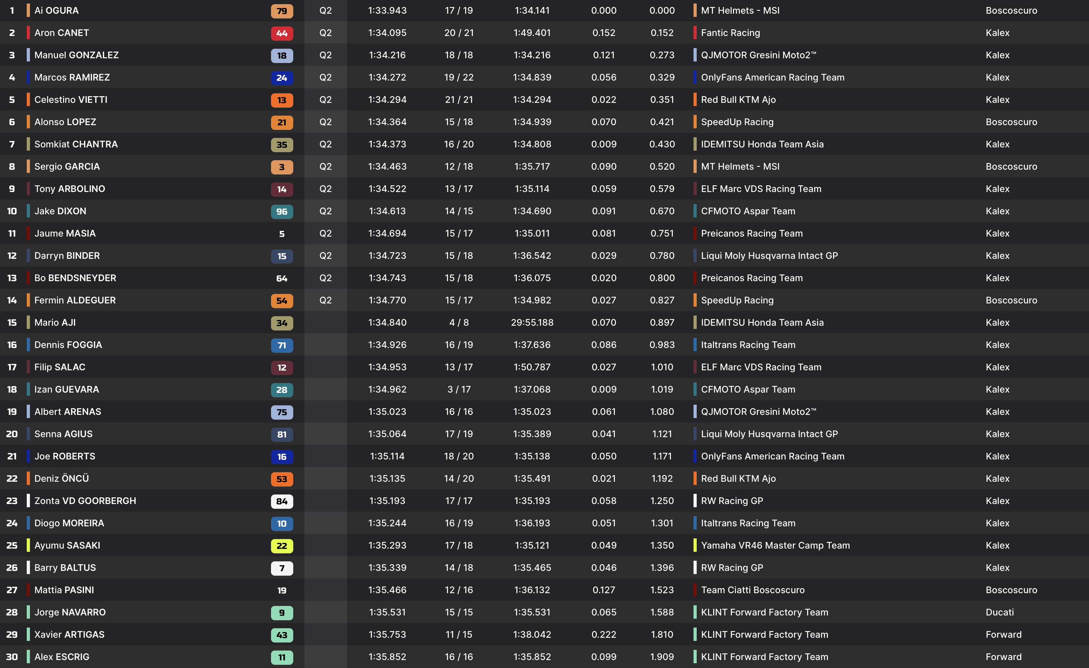The image size is (1089, 668).
Task: Click Aron CANET's red 44 badge
Action: (x=281, y=33)
